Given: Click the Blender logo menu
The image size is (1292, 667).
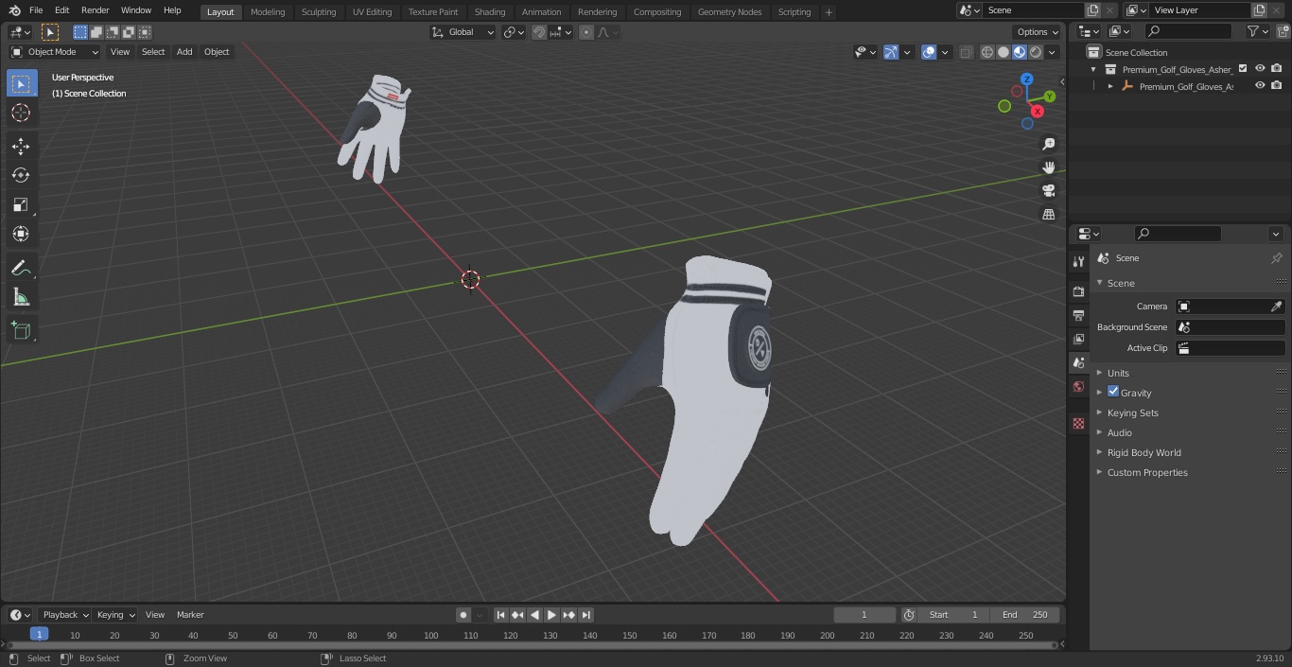Looking at the screenshot, I should (x=15, y=10).
